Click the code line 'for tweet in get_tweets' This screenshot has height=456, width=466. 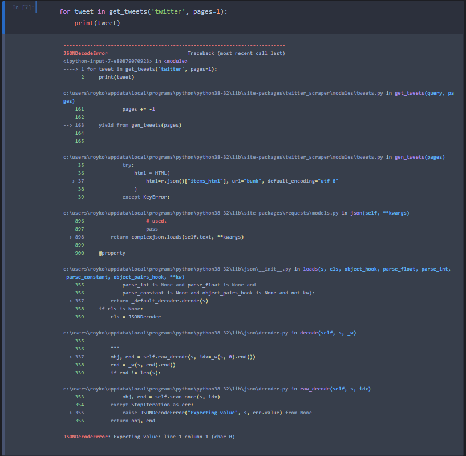(143, 11)
